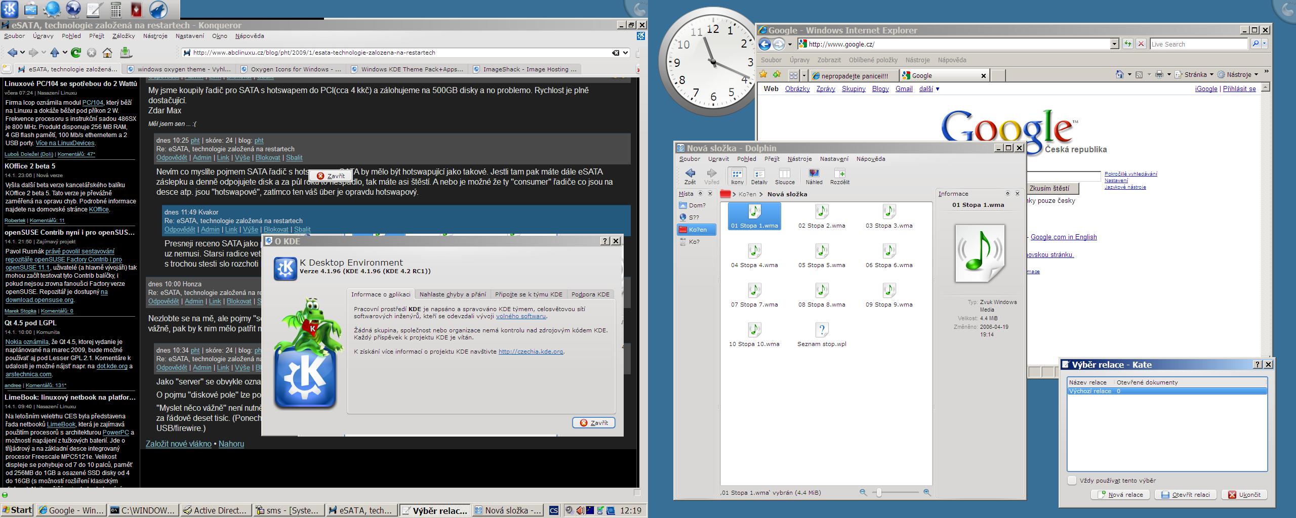Click Konqueror's home page icon
Screen dimensions: 1296x518
click(107, 52)
